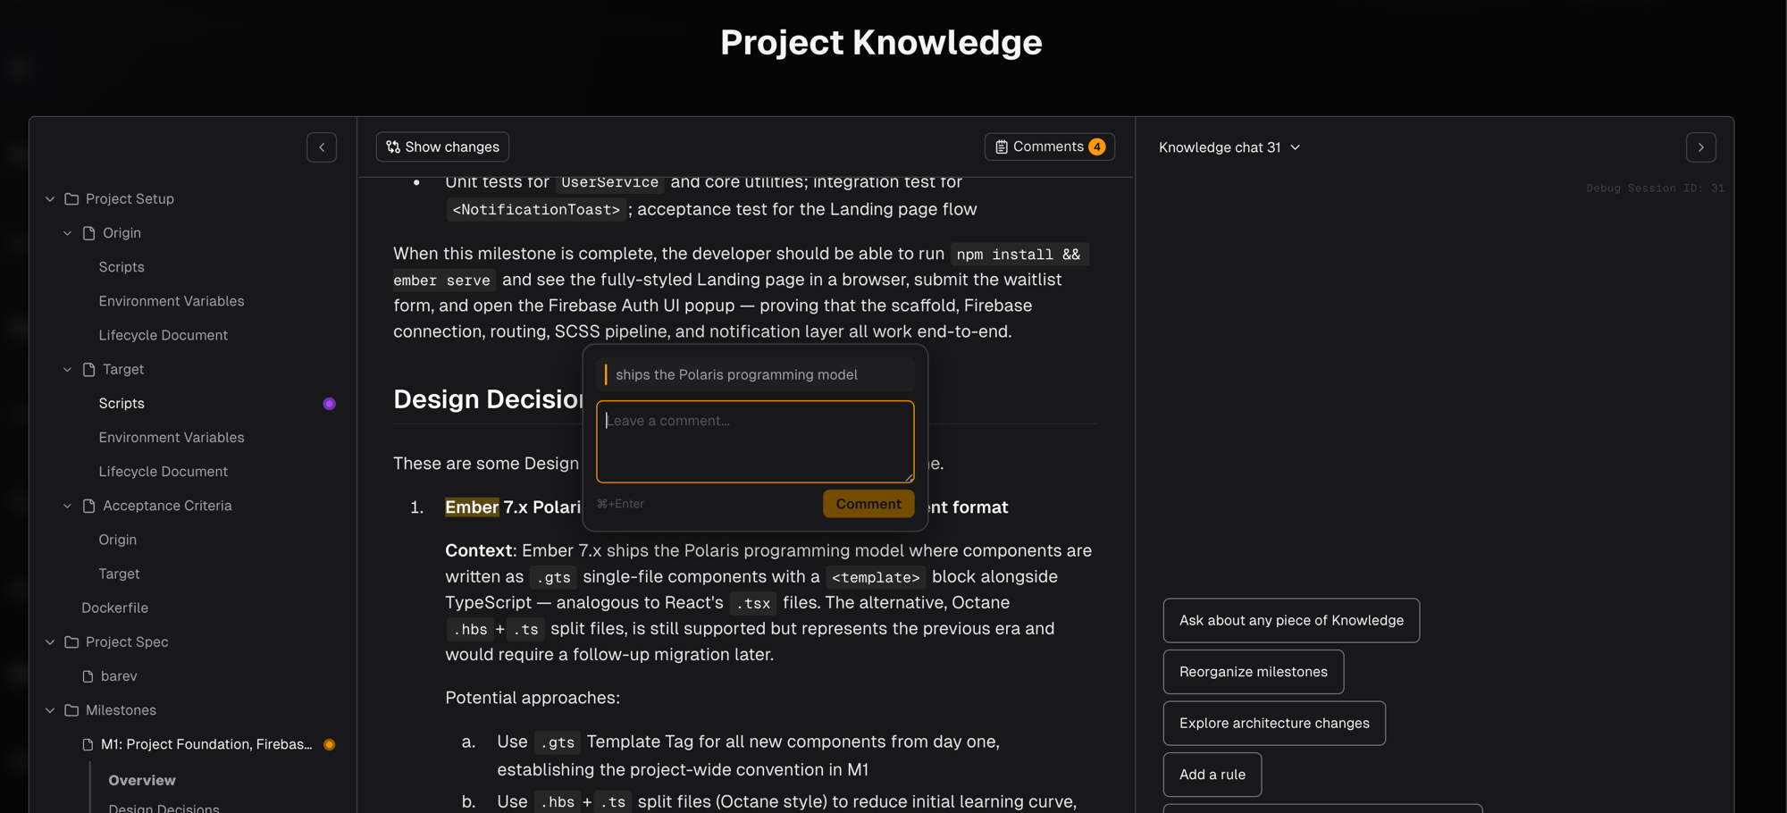Click the orange dot beside M1 milestone
Screen dimensions: 1787x813
pos(329,744)
